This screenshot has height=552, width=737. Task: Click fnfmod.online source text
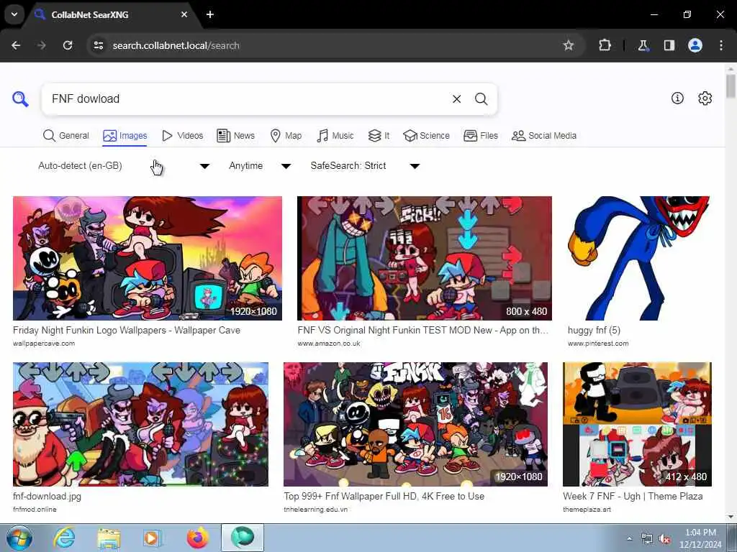35,510
